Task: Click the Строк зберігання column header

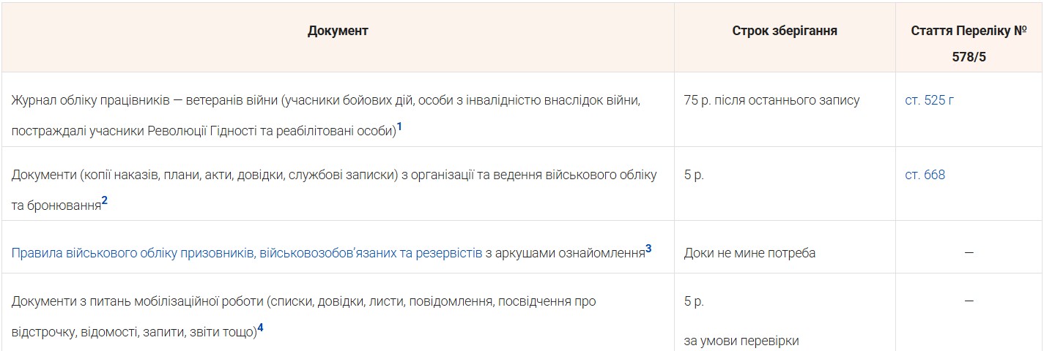Action: click(x=785, y=31)
